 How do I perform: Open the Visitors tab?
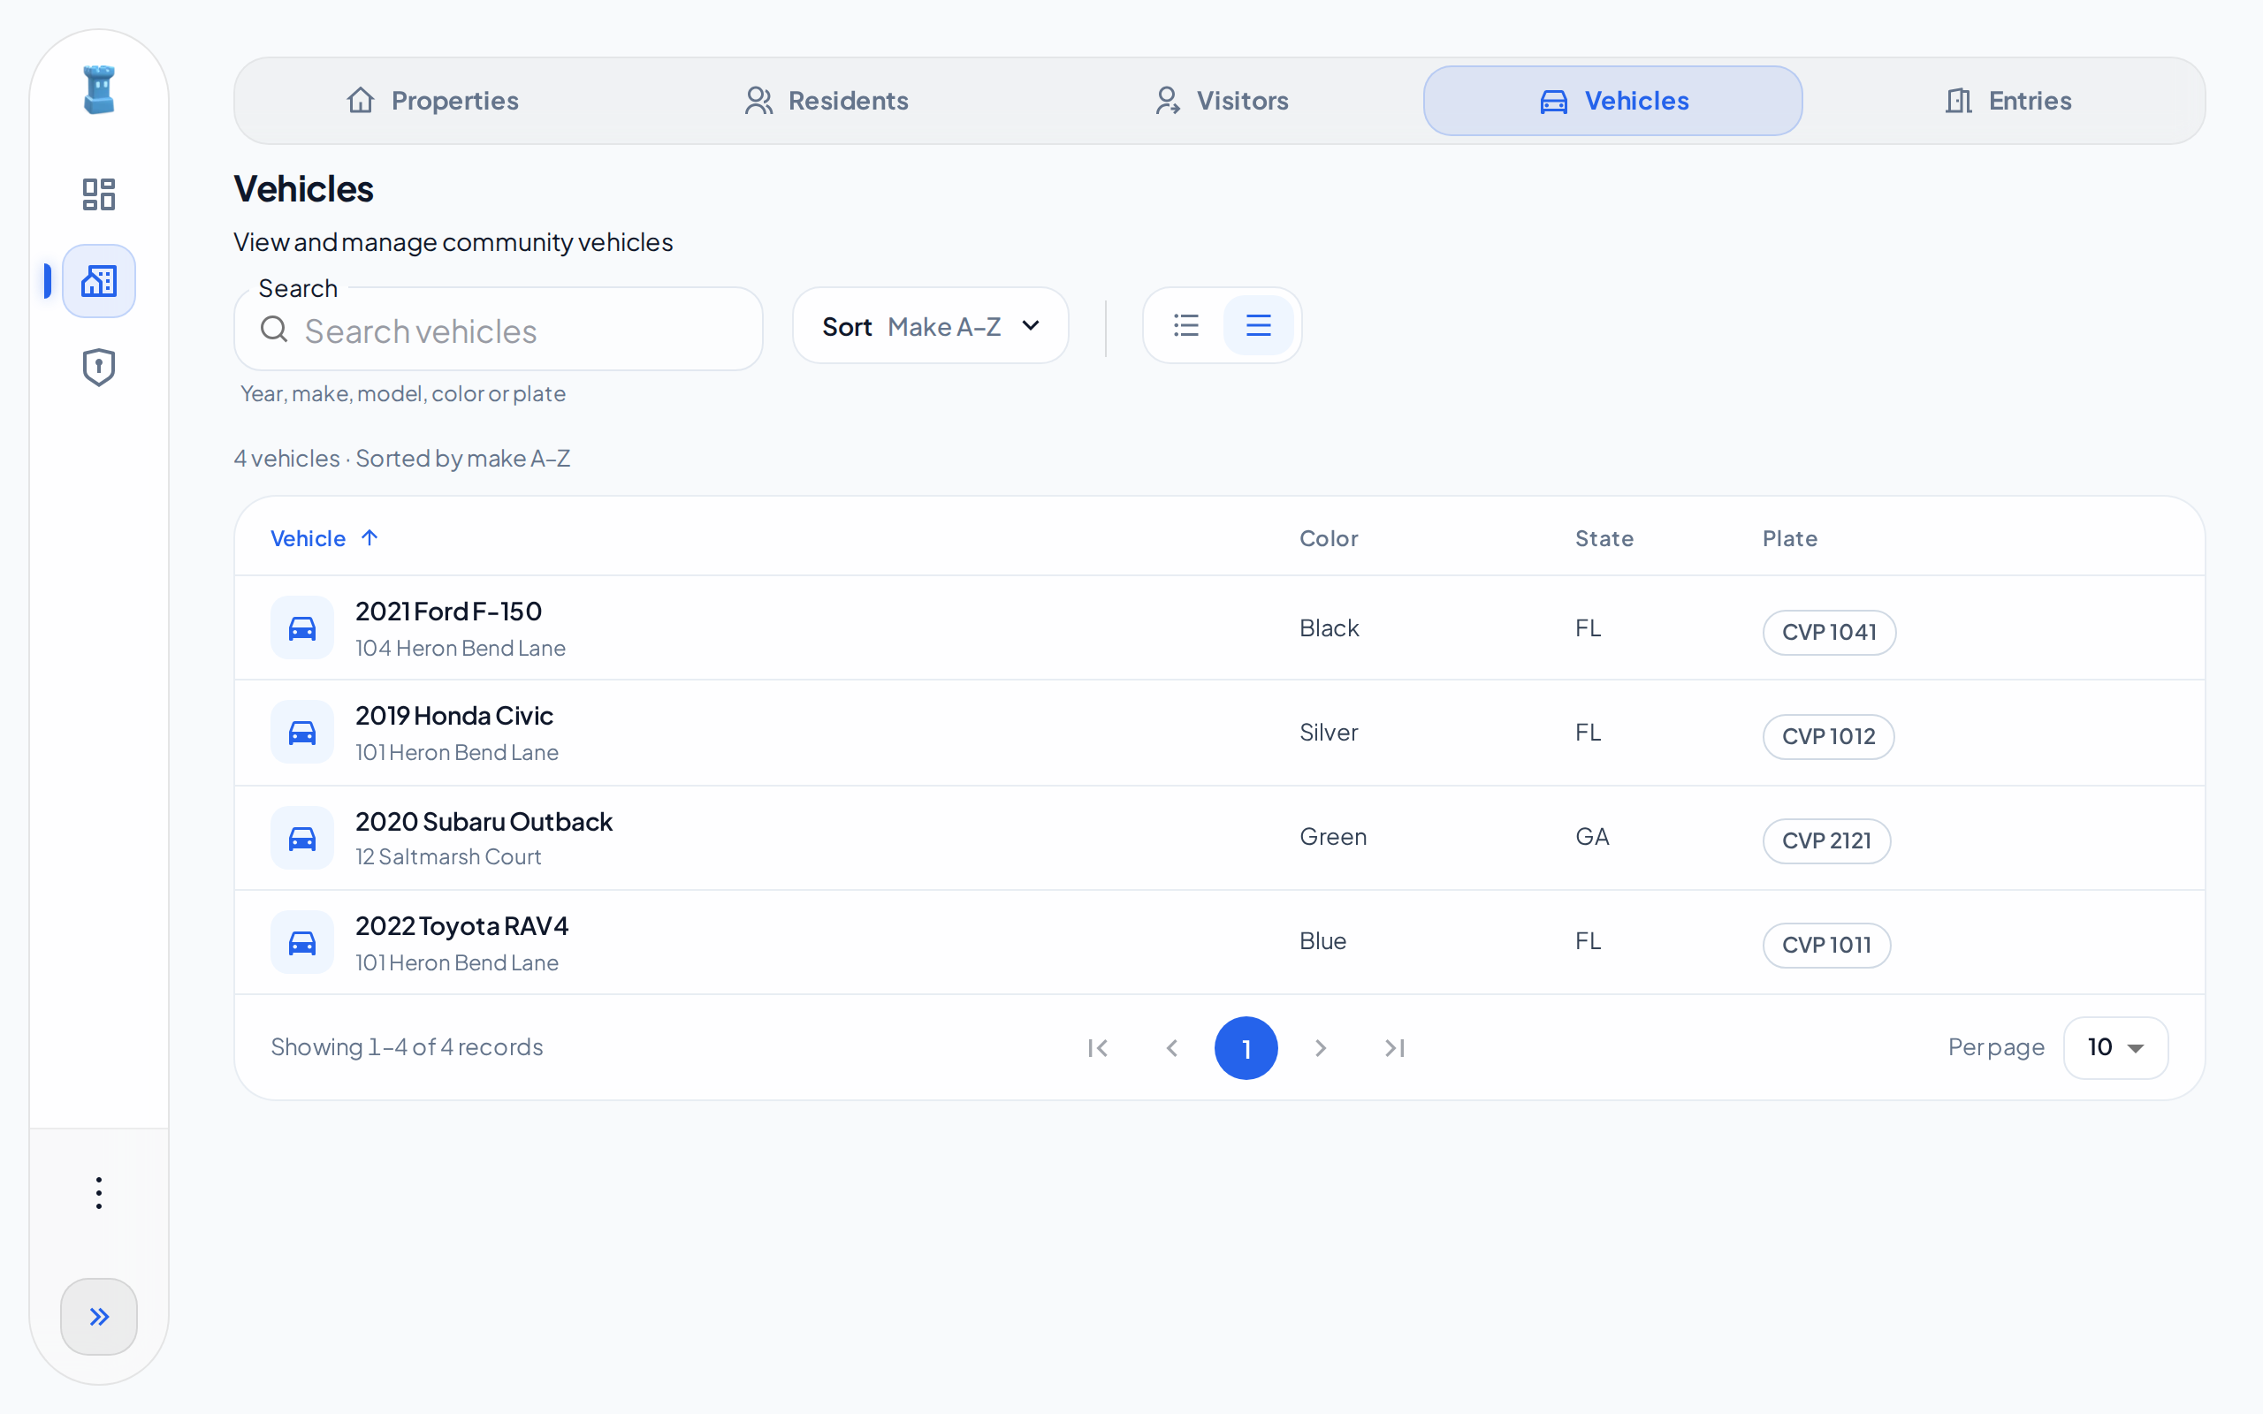point(1222,101)
